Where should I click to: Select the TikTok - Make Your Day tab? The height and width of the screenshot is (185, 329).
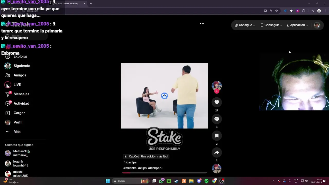[x=67, y=4]
